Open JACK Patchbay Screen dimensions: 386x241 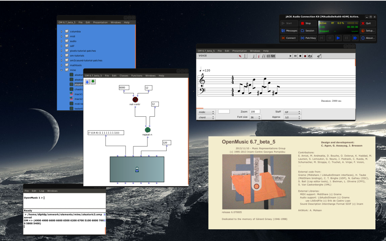click(x=308, y=38)
